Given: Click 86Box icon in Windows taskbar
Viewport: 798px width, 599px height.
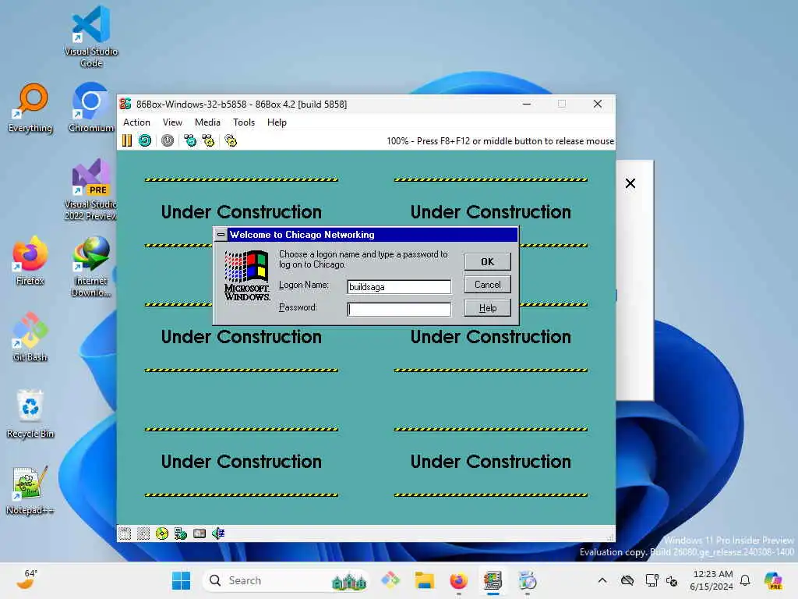Looking at the screenshot, I should click(493, 580).
